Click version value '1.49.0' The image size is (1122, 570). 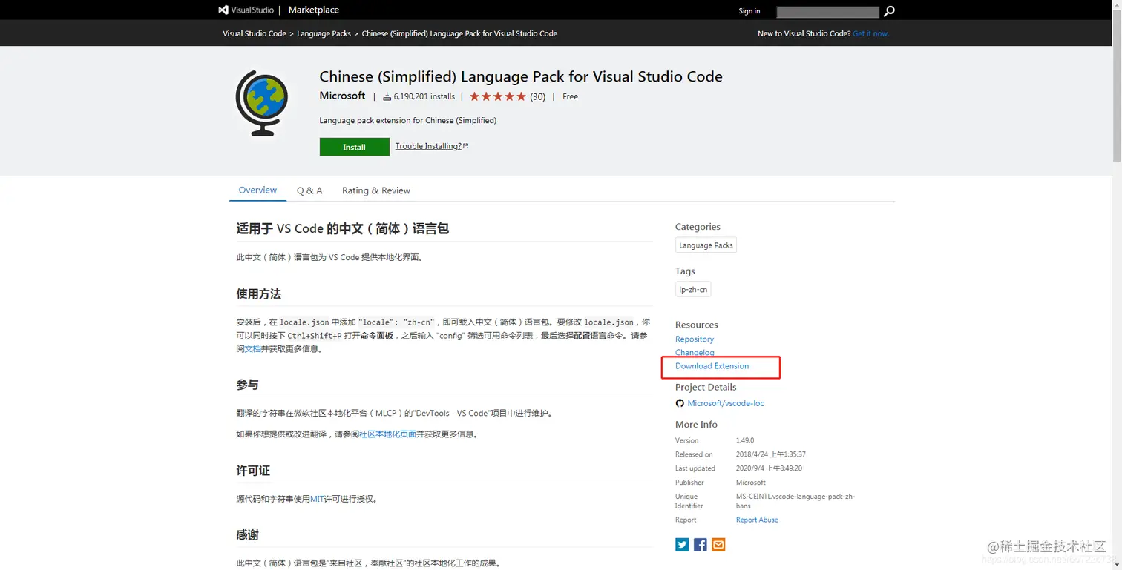(x=745, y=440)
